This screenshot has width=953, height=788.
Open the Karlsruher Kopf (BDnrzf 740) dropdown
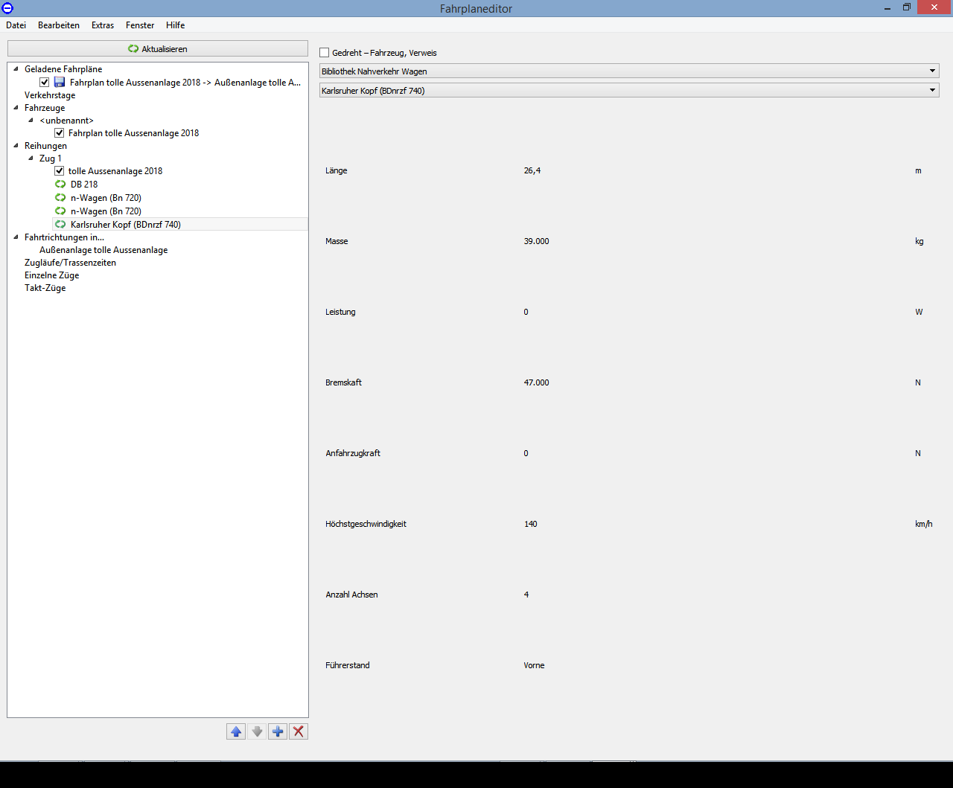pos(629,91)
